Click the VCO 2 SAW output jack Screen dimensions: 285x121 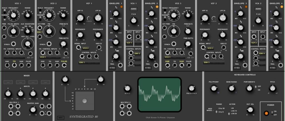click(x=57, y=65)
